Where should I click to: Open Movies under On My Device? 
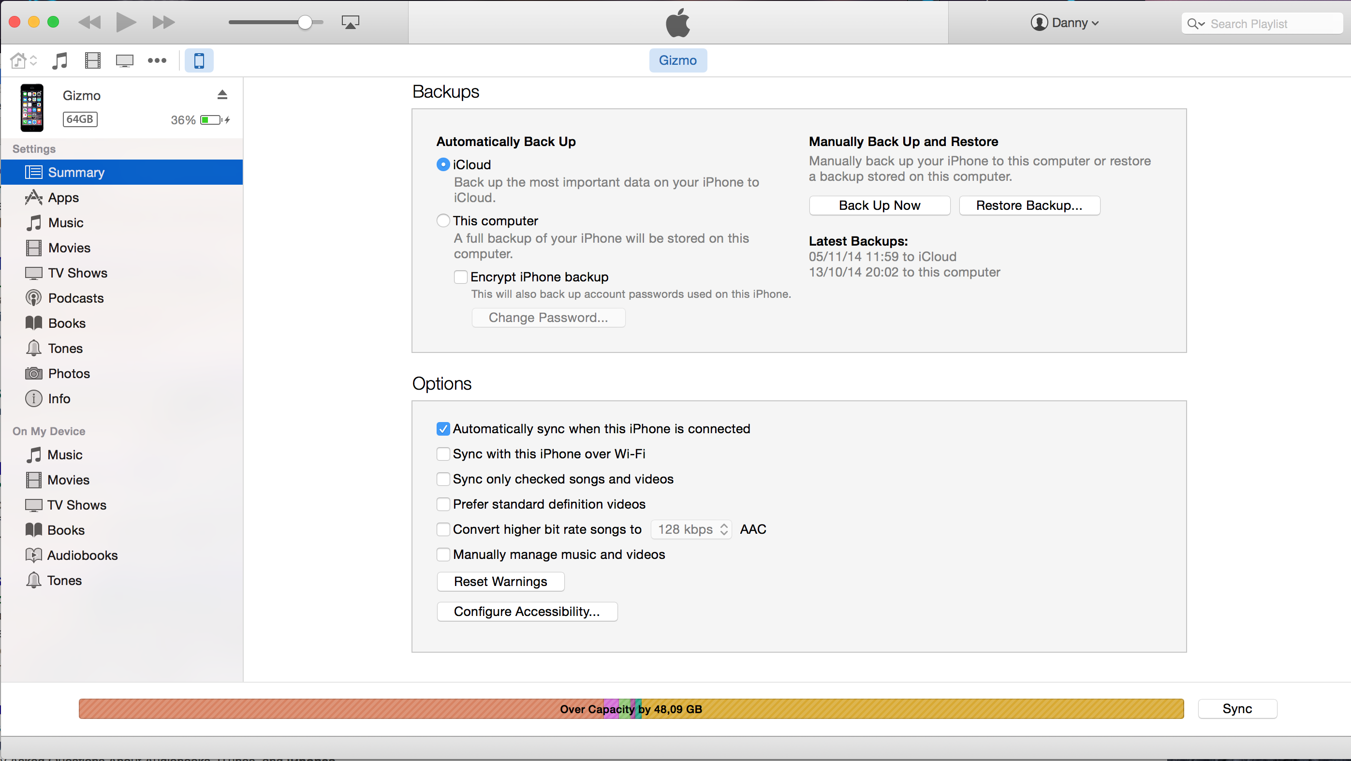(122, 480)
